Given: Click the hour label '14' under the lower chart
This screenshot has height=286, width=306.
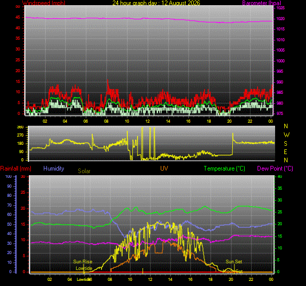Looking at the screenshot, I should point(170,279).
